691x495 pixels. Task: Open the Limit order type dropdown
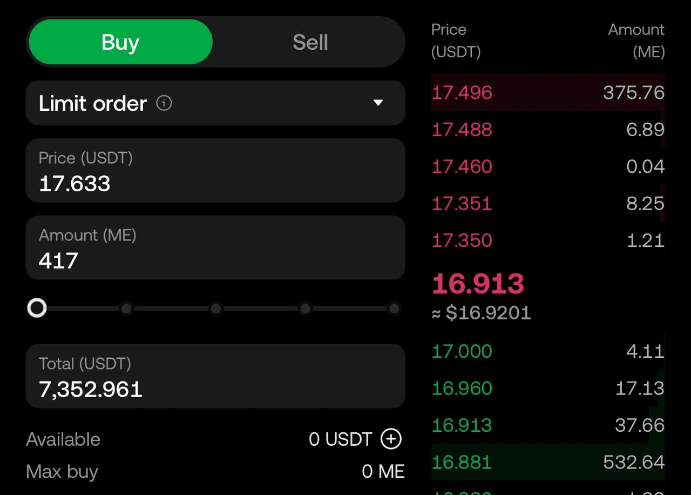pos(377,103)
